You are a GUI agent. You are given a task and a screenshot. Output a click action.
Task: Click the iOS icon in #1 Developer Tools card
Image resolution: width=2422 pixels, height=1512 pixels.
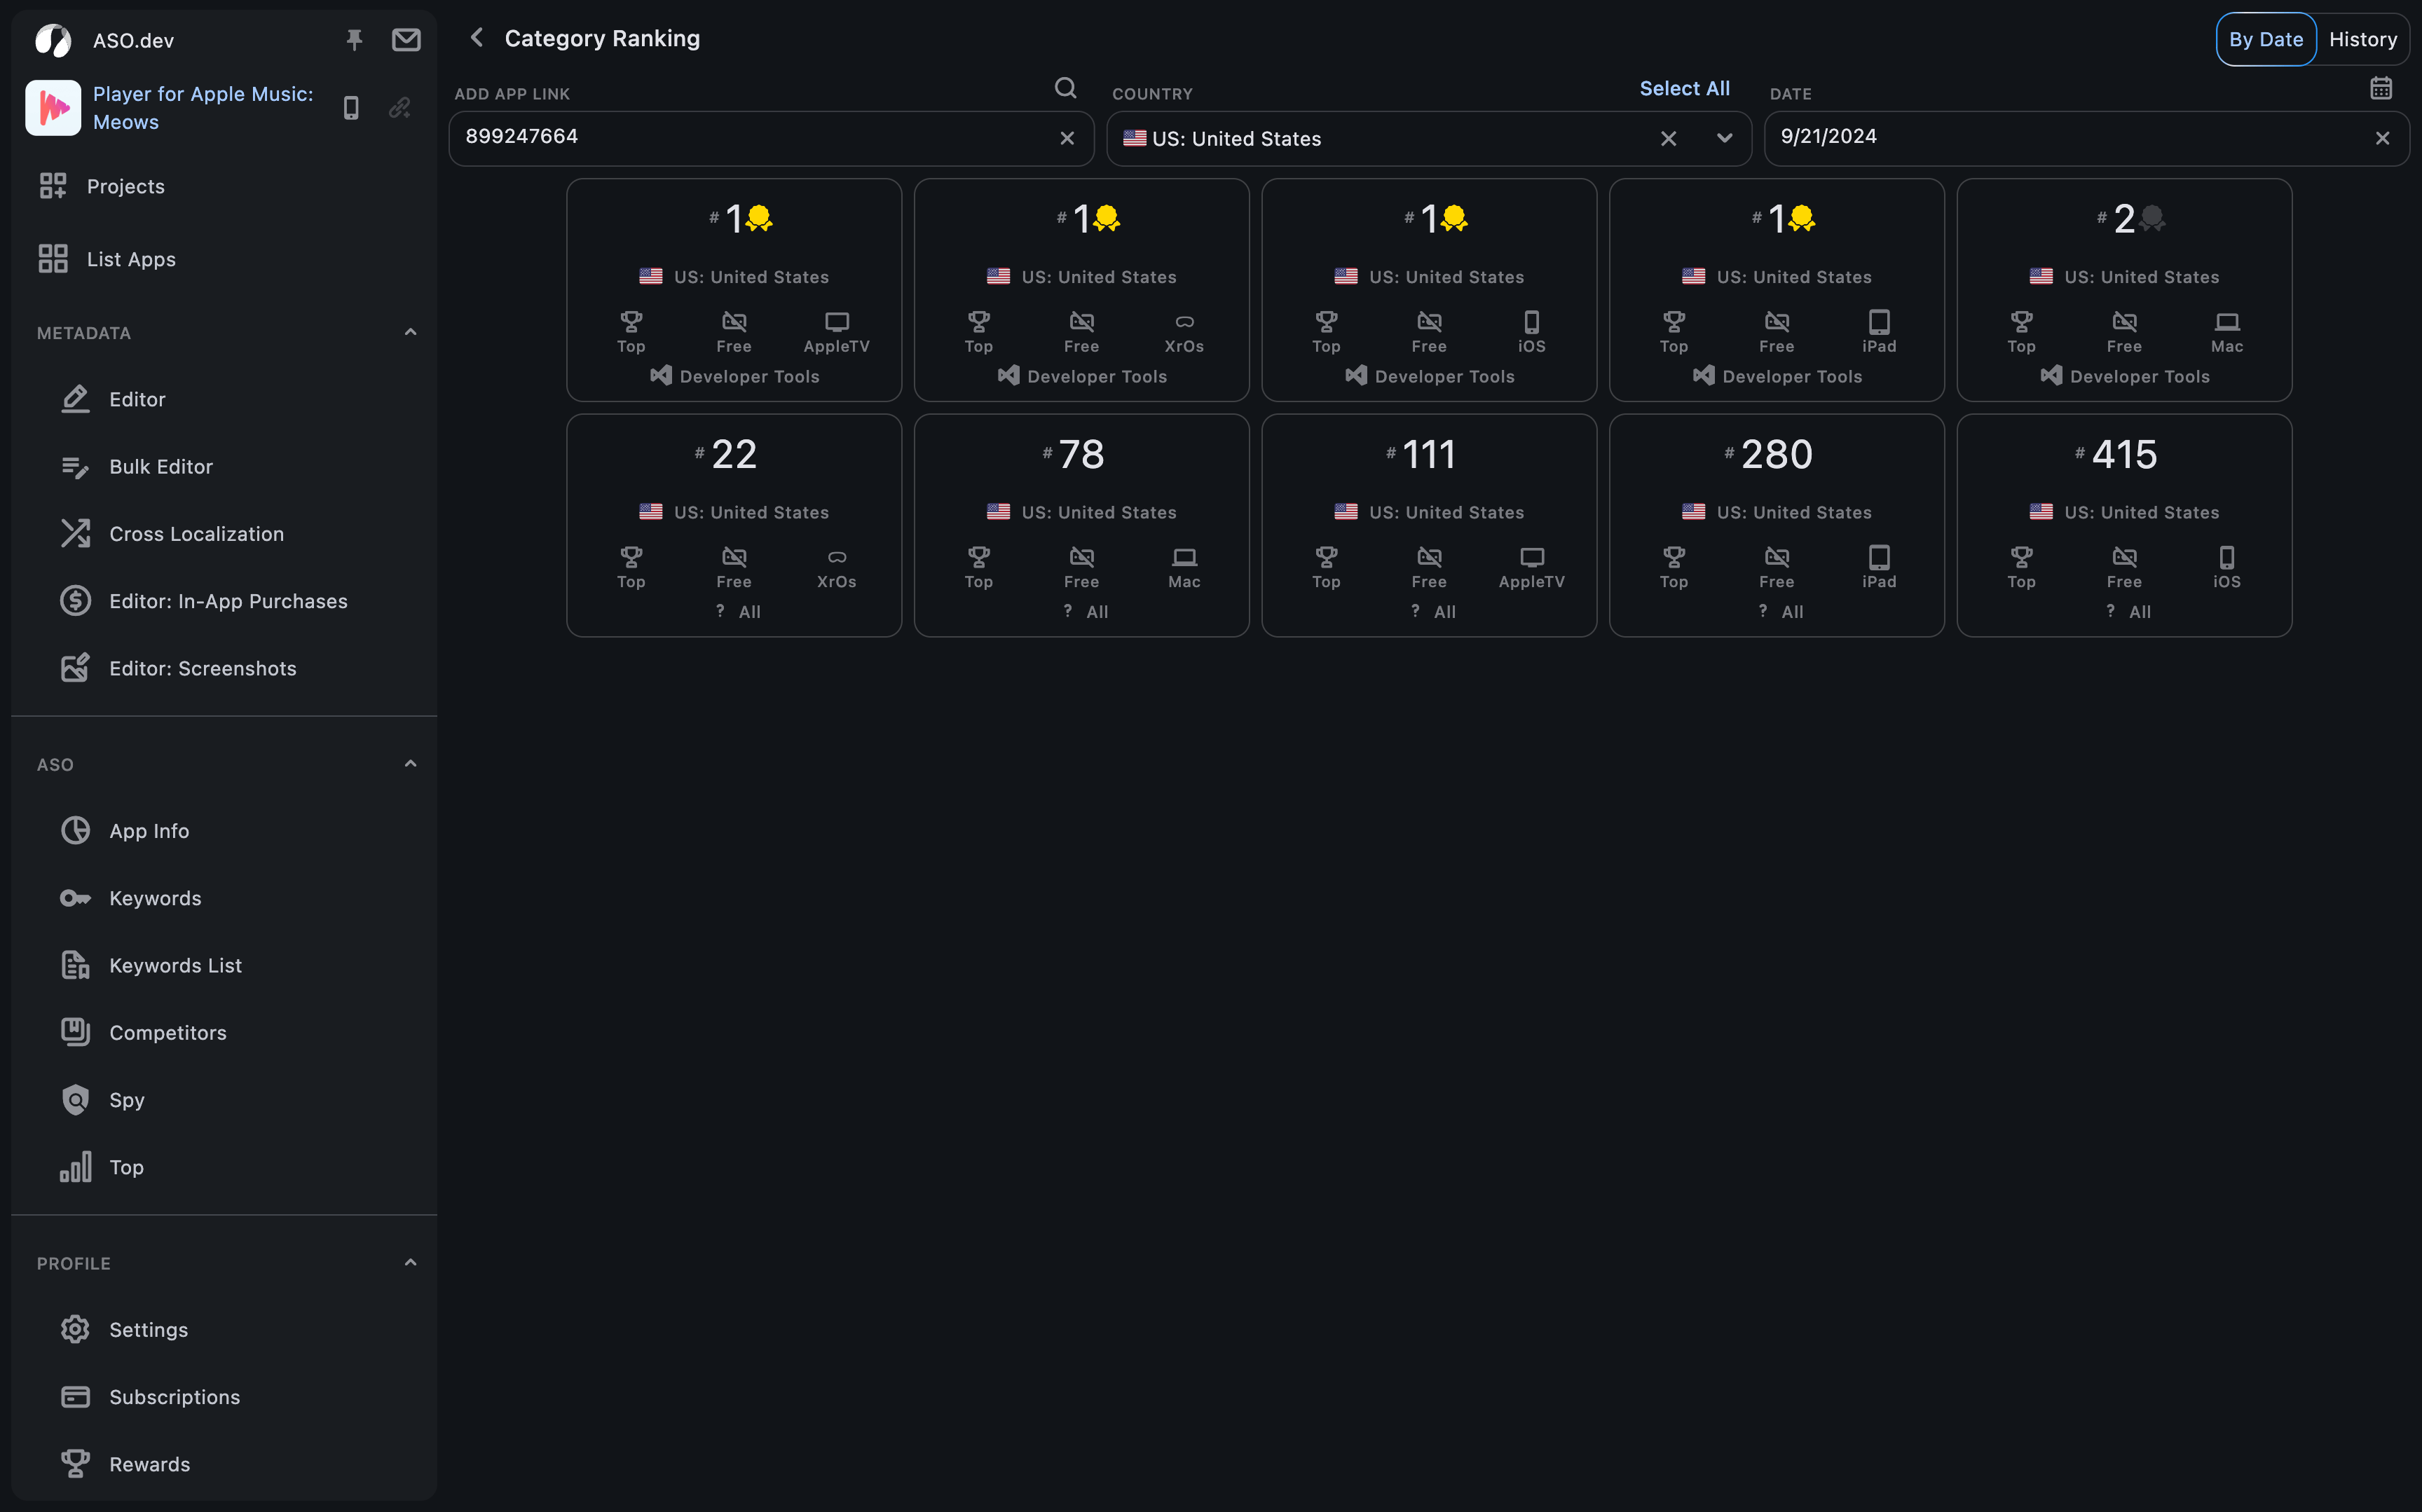[1532, 322]
